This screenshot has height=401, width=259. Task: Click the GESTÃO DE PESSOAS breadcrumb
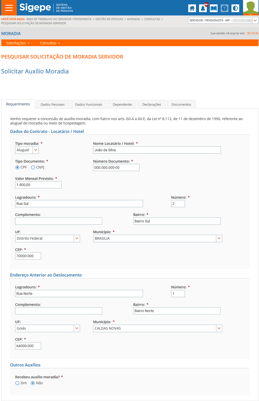(x=109, y=19)
